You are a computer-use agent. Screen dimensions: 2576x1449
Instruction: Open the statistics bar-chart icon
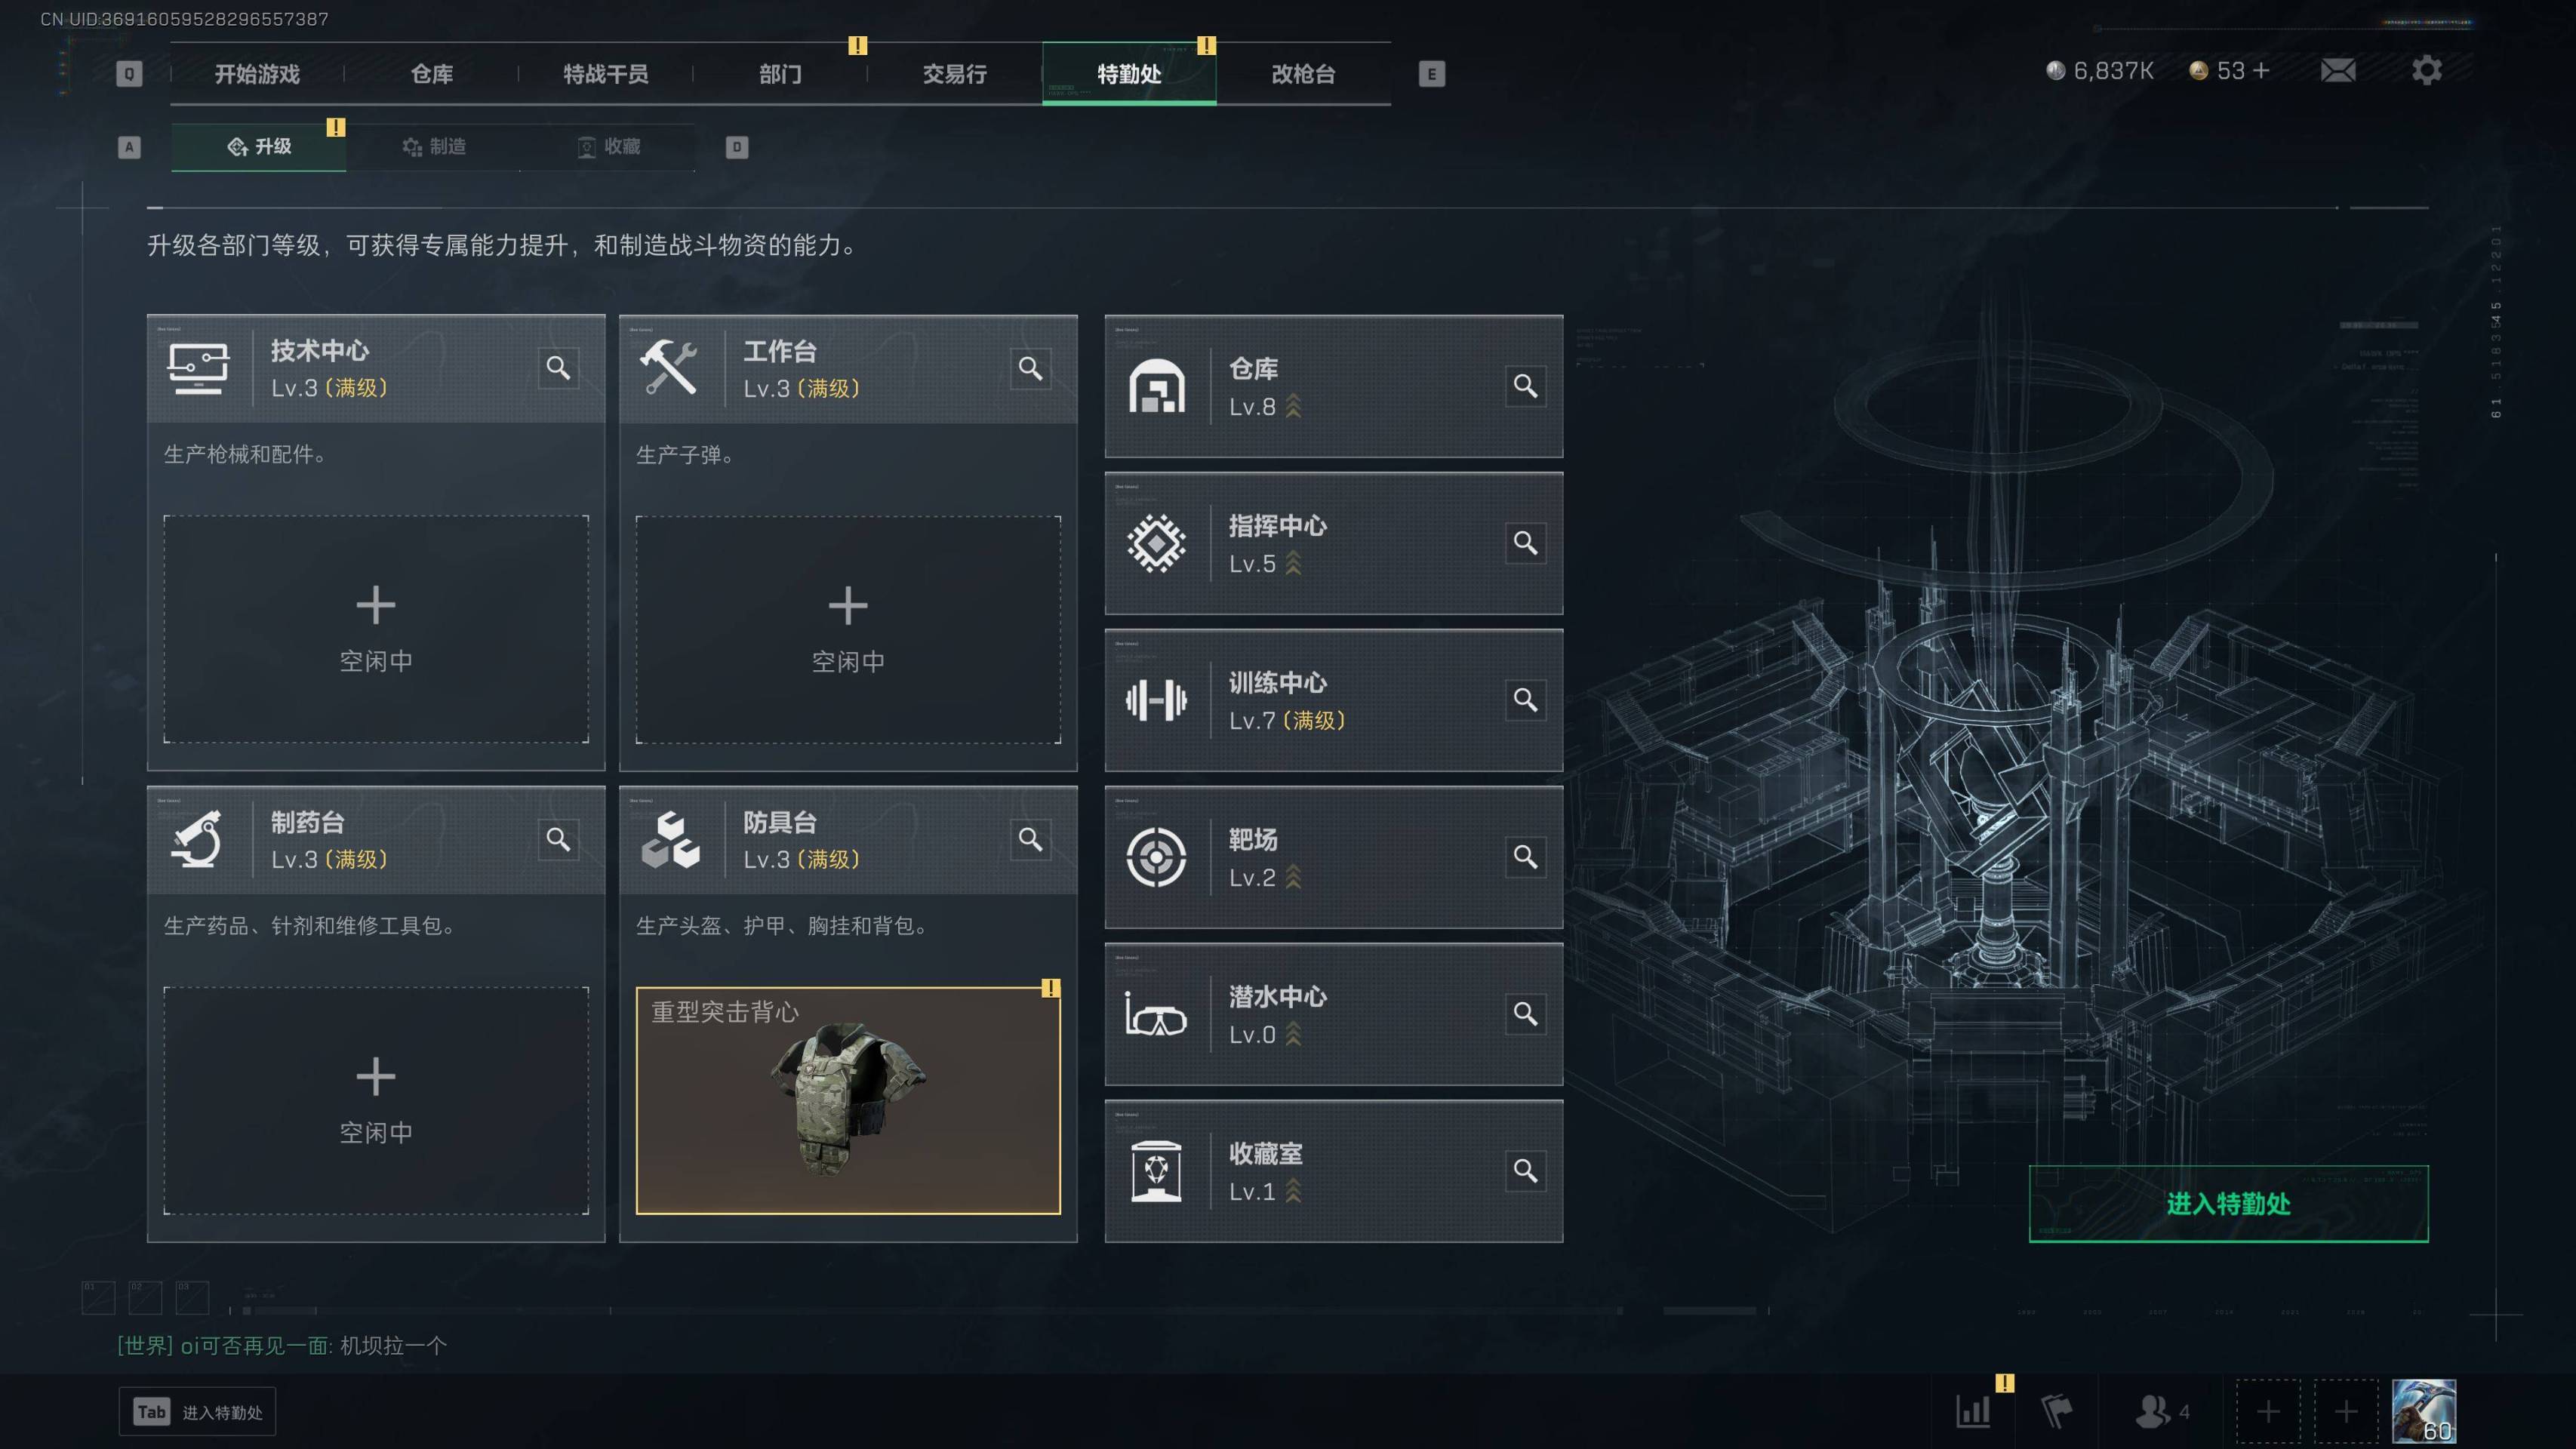(1973, 1411)
